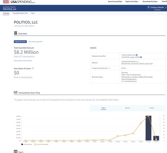The width and height of the screenshot is (167, 153).
Task: Click 'U.S. Owned Business' business type
Action: (x=129, y=81)
